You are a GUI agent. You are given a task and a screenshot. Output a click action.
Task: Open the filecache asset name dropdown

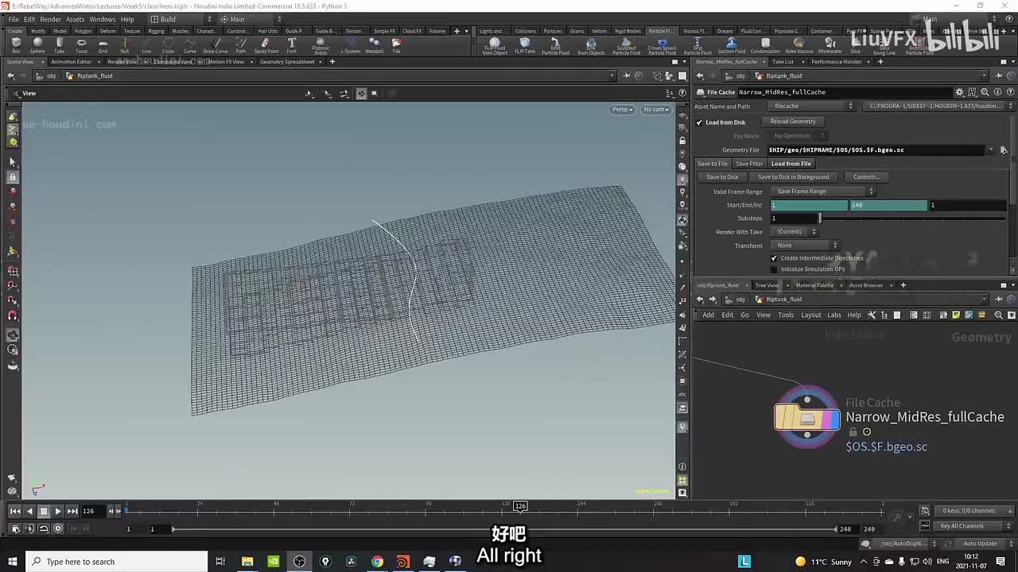pyautogui.click(x=812, y=106)
